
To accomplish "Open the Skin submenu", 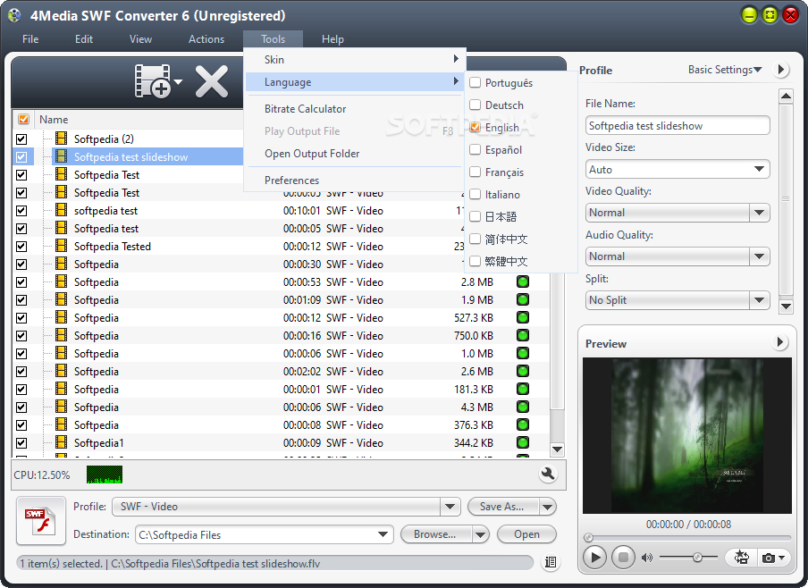I will click(355, 59).
